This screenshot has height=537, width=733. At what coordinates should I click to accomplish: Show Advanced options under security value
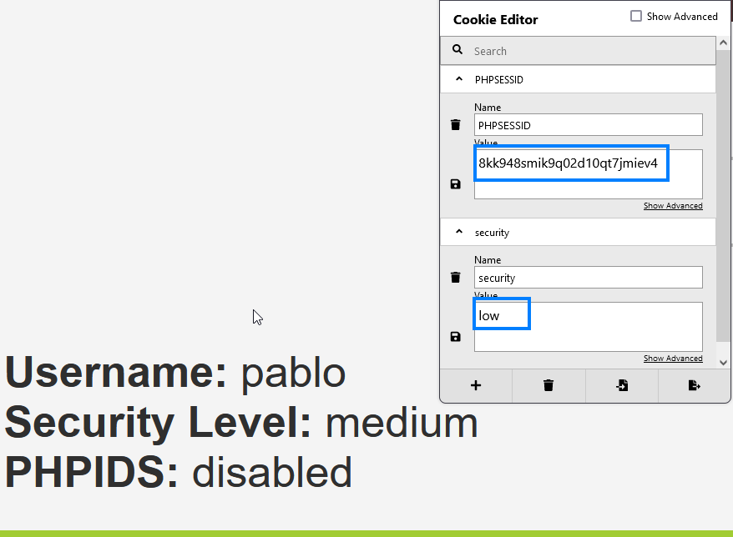(x=672, y=359)
